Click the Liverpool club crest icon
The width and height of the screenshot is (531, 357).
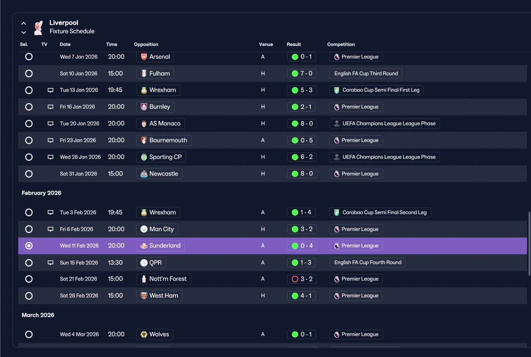[x=38, y=28]
